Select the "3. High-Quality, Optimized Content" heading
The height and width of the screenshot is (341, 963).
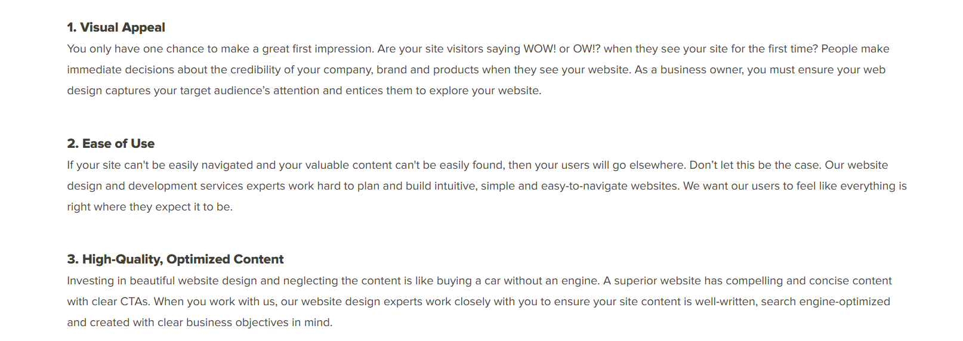point(175,259)
